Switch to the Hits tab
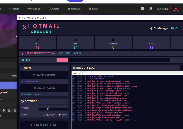The height and width of the screenshot is (129, 183). click(x=83, y=73)
